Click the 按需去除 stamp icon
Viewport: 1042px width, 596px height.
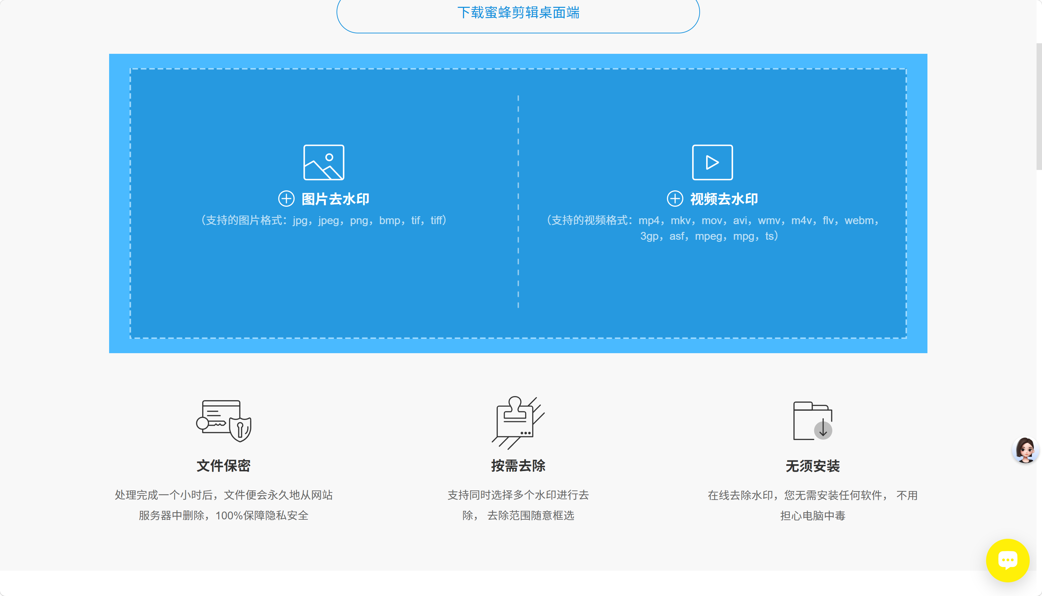click(x=518, y=422)
